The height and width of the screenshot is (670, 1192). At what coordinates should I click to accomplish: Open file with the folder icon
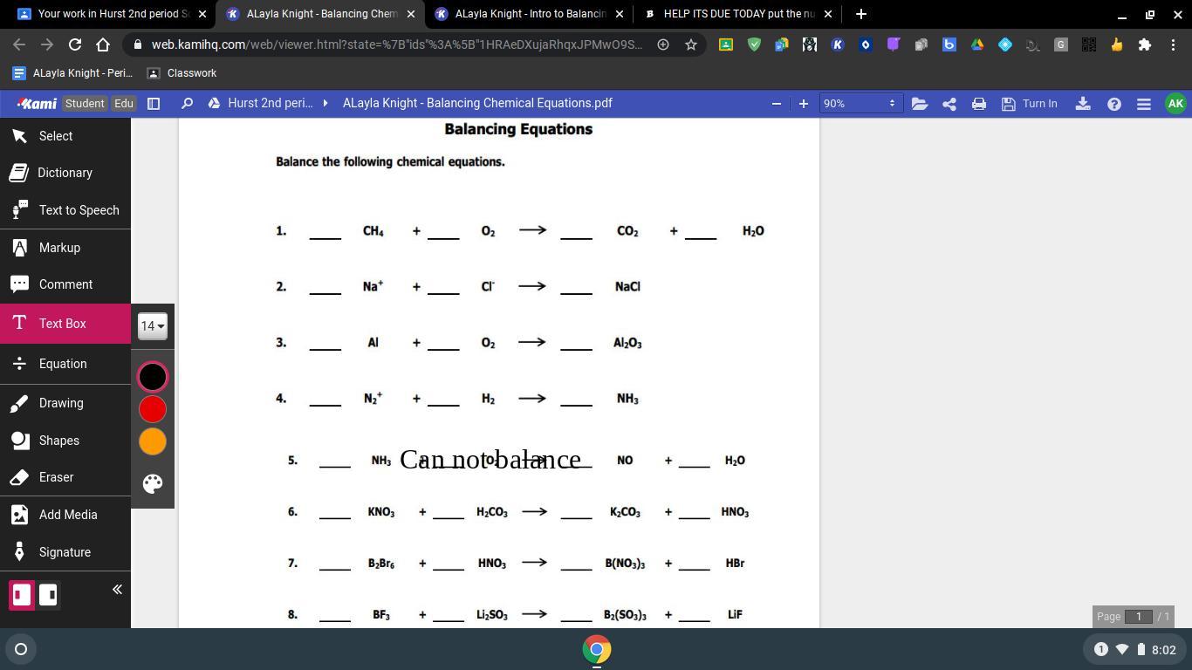click(x=920, y=104)
